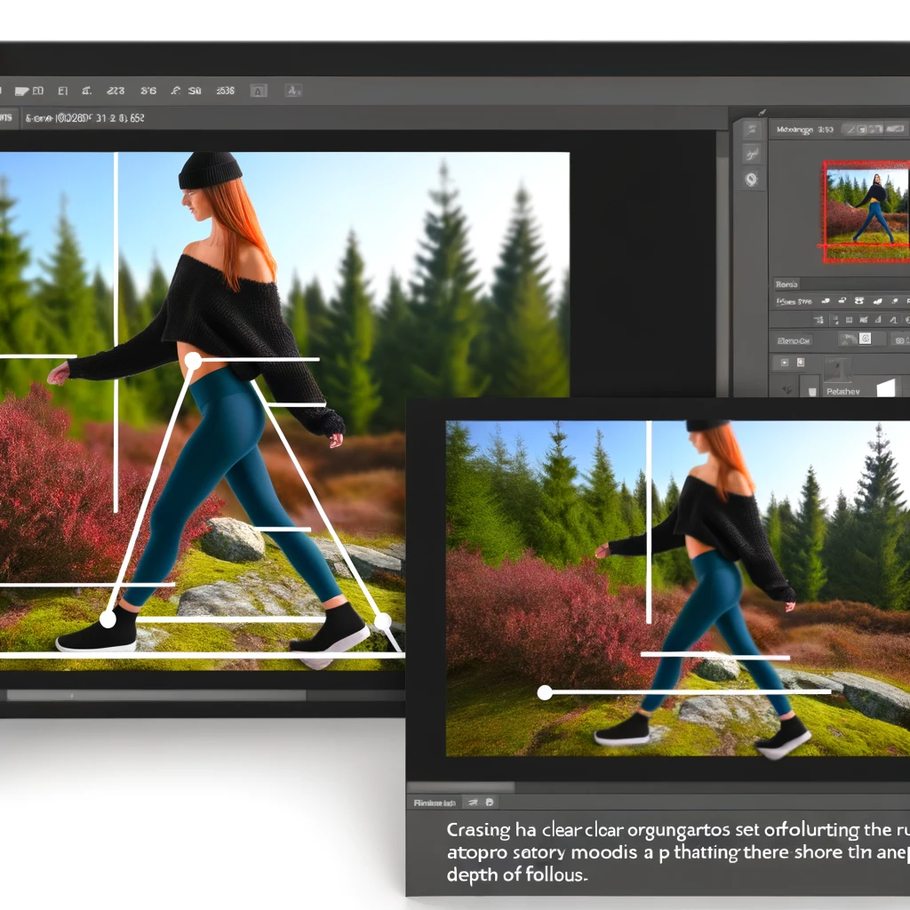Click the script glyph icon left of 'S0'
This screenshot has width=910, height=910.
pos(175,91)
